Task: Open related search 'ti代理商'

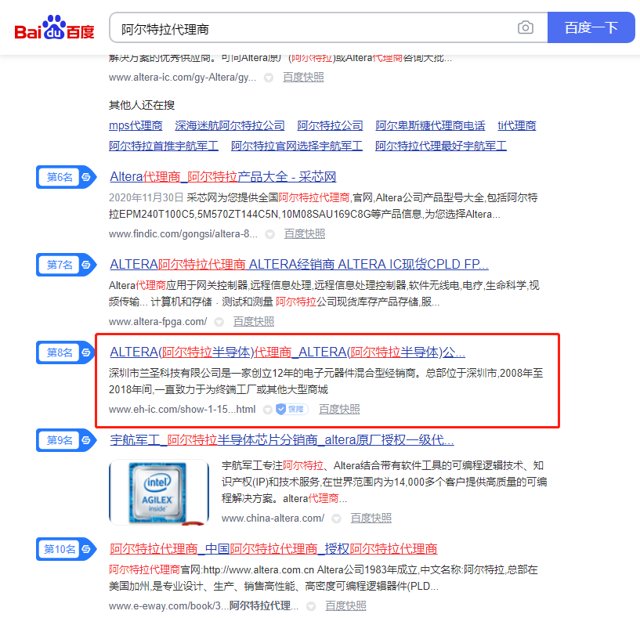Action: (x=516, y=125)
